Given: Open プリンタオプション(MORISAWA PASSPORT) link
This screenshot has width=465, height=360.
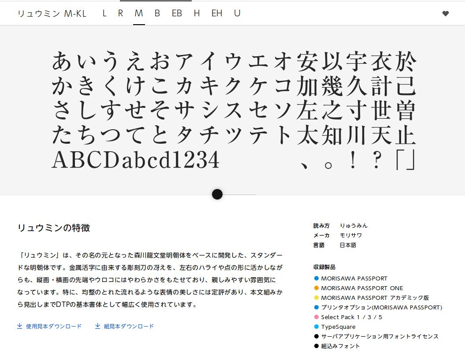Looking at the screenshot, I should pyautogui.click(x=381, y=307).
